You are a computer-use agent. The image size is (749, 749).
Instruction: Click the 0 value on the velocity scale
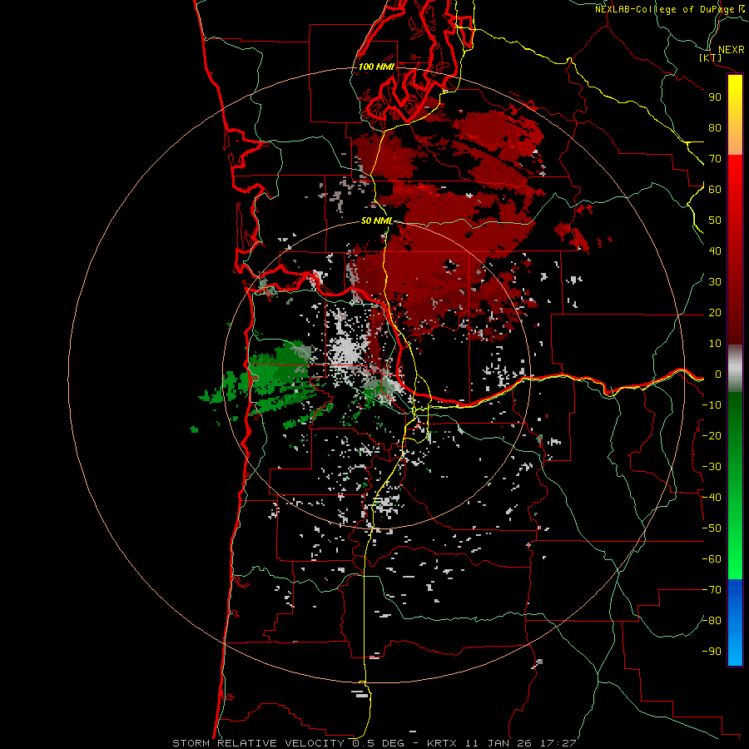point(718,374)
